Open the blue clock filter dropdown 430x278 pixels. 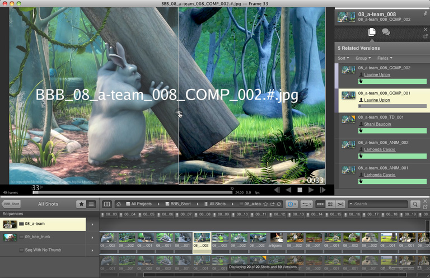292,204
